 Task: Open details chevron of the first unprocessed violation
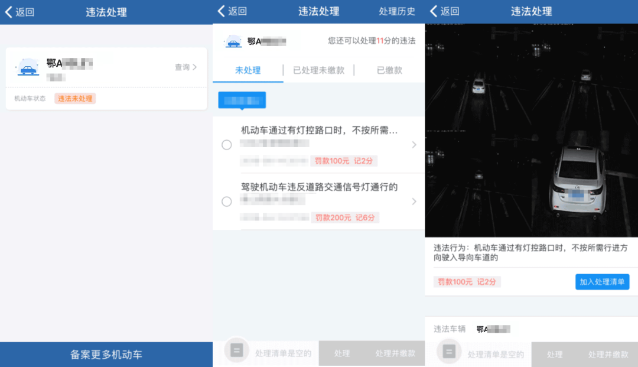click(x=414, y=144)
